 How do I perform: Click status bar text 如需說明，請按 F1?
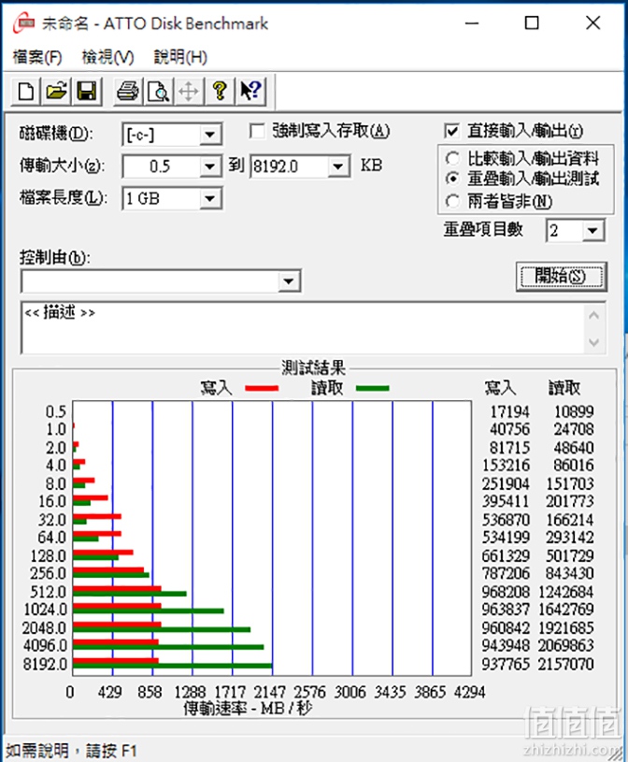pos(71,751)
